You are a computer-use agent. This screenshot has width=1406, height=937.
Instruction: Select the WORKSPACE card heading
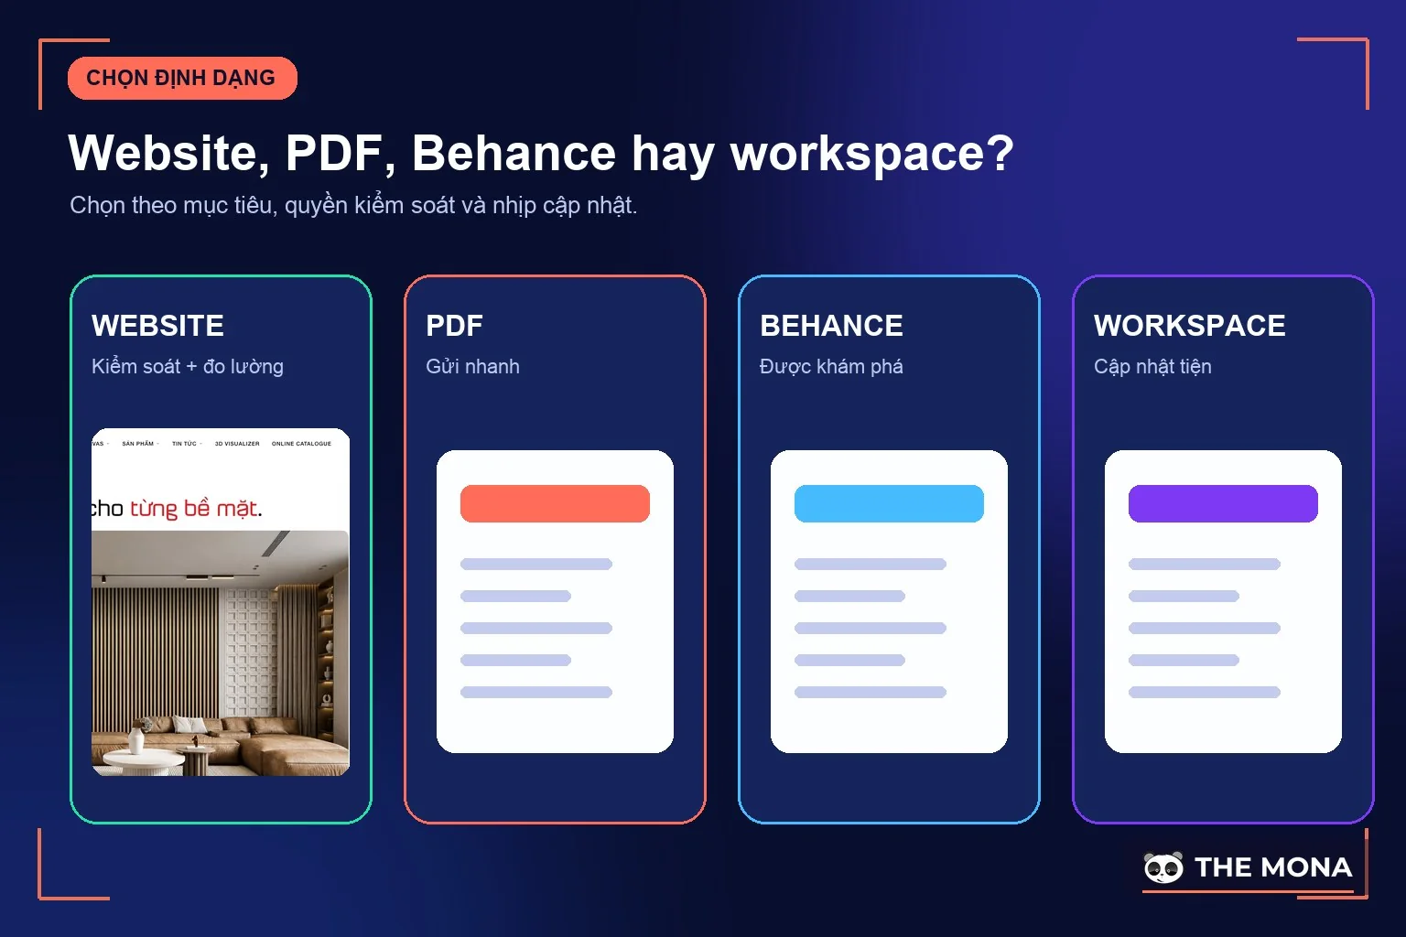point(1190,326)
